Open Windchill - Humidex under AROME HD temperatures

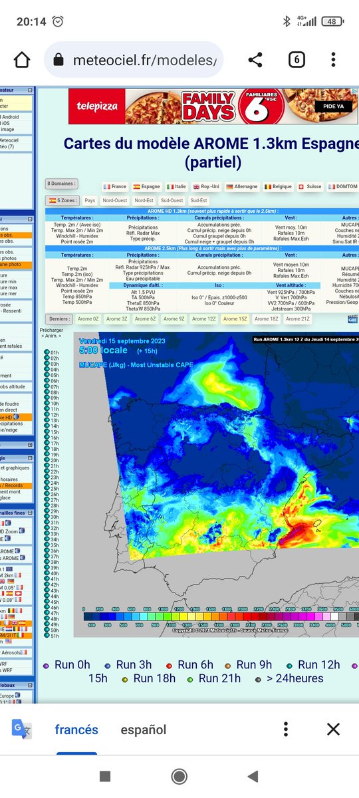click(x=77, y=237)
